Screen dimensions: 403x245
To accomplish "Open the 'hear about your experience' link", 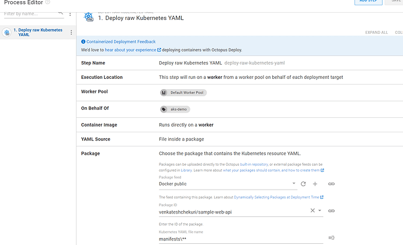I will 130,50.
